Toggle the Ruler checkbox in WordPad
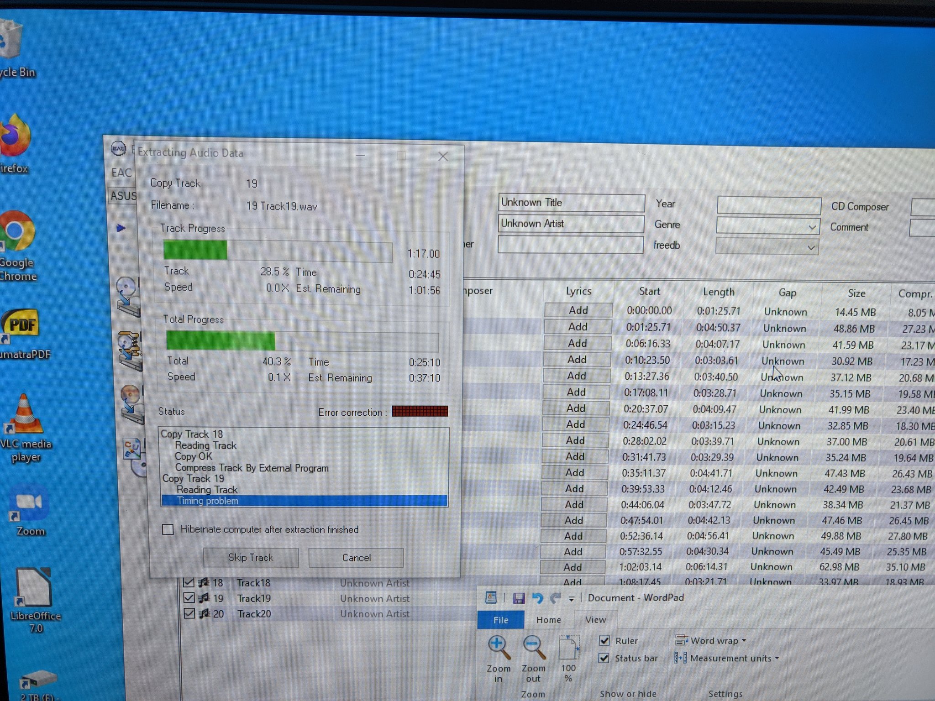 click(604, 641)
